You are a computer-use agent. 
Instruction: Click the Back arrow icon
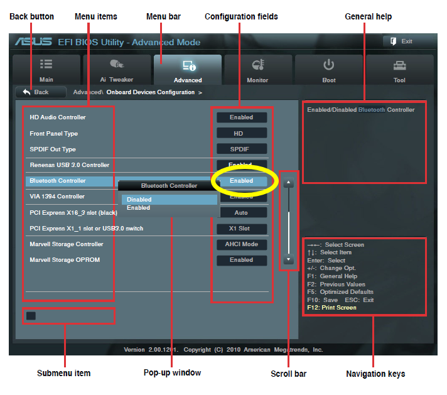pyautogui.click(x=26, y=92)
